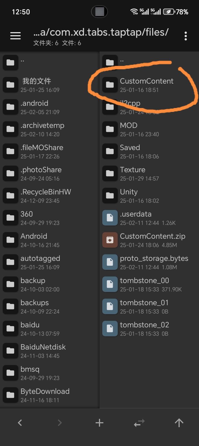Image resolution: width=199 pixels, height=446 pixels.
Task: Tap the plus icon to create new file
Action: point(99,422)
